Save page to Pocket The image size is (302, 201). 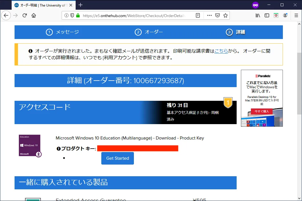click(x=218, y=15)
